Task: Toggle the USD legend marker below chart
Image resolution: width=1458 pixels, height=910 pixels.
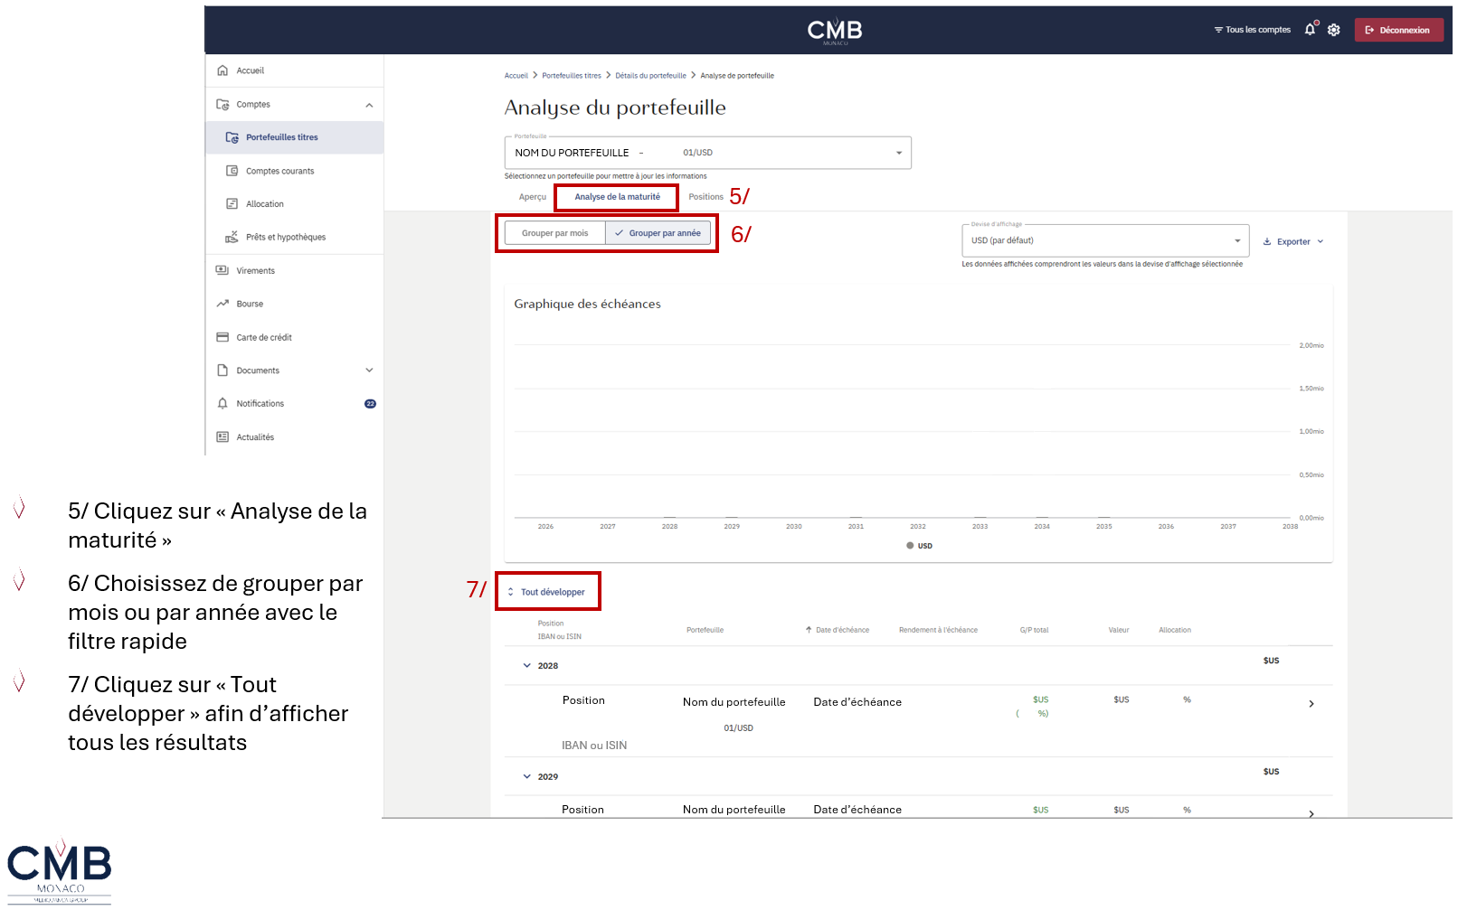Action: coord(919,546)
